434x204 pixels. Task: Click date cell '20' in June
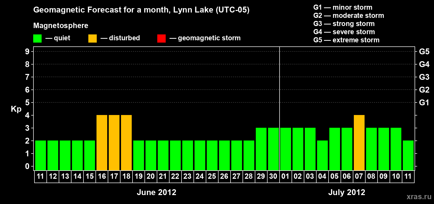151,176
